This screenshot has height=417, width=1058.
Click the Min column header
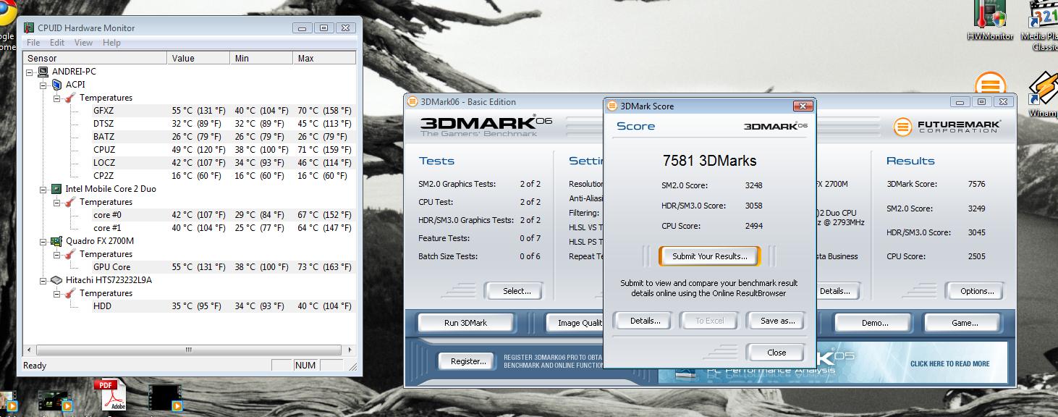click(x=262, y=58)
